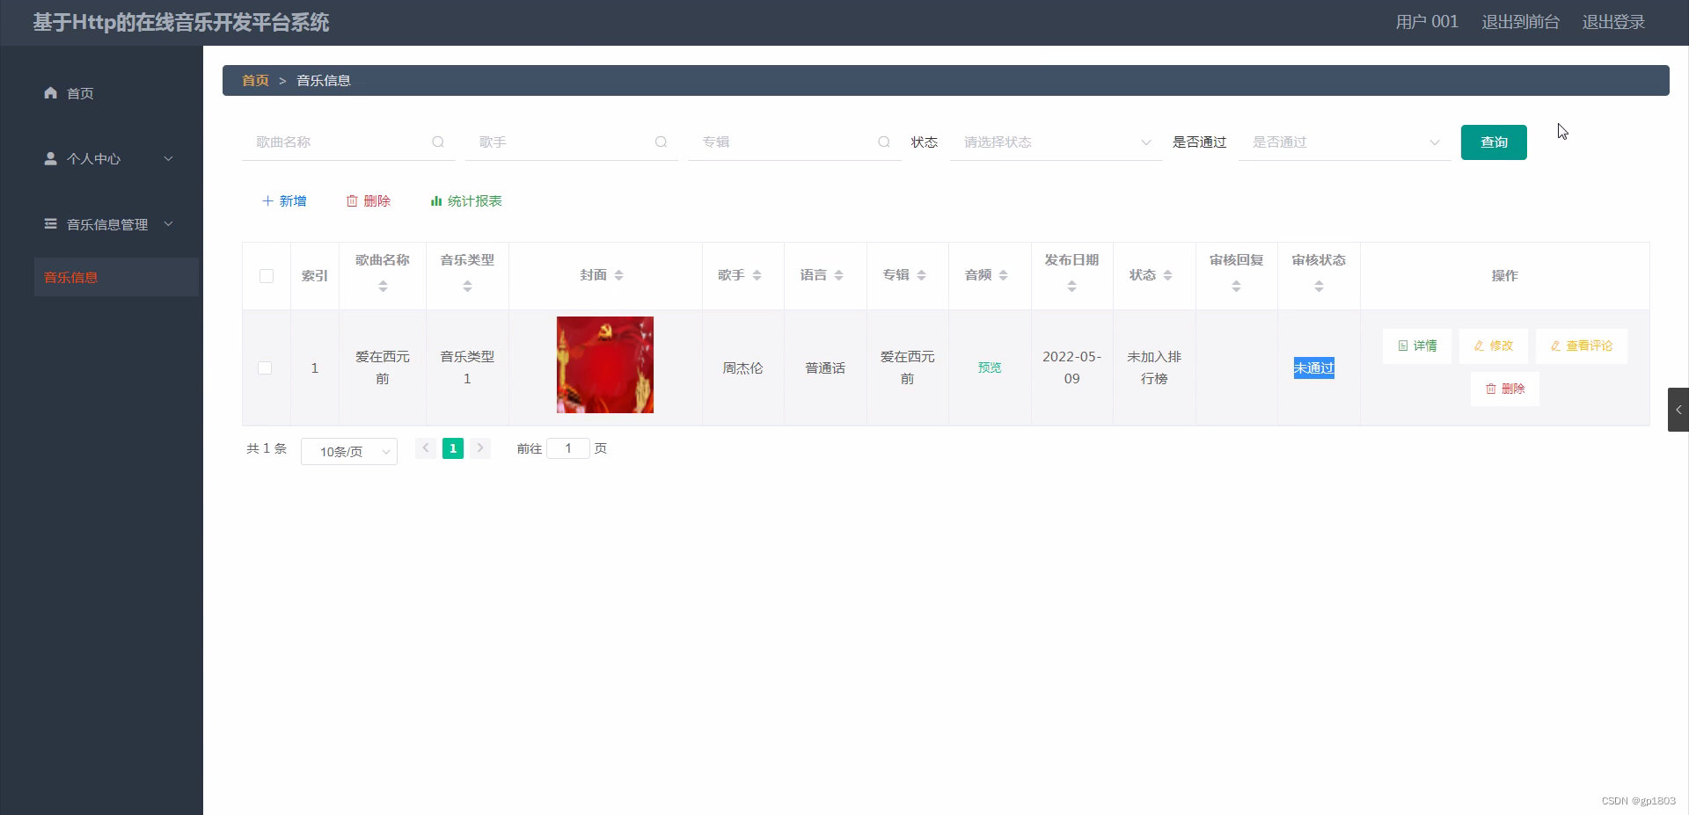Click search icon in 歌曲名称 field
Screen dimensions: 1689x815
click(x=438, y=142)
